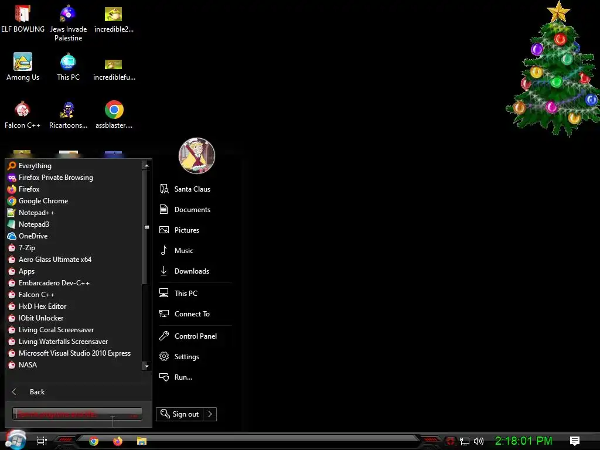Image resolution: width=600 pixels, height=450 pixels.
Task: Open Jews Invade Palestine desktop shortcut
Action: 68,23
